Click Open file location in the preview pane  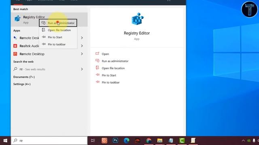(x=113, y=68)
